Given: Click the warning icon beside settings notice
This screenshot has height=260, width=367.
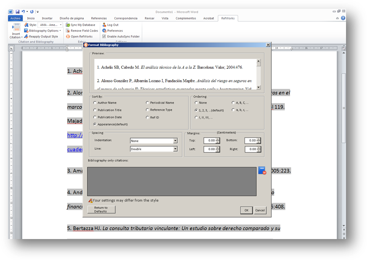Looking at the screenshot, I should click(x=90, y=201).
